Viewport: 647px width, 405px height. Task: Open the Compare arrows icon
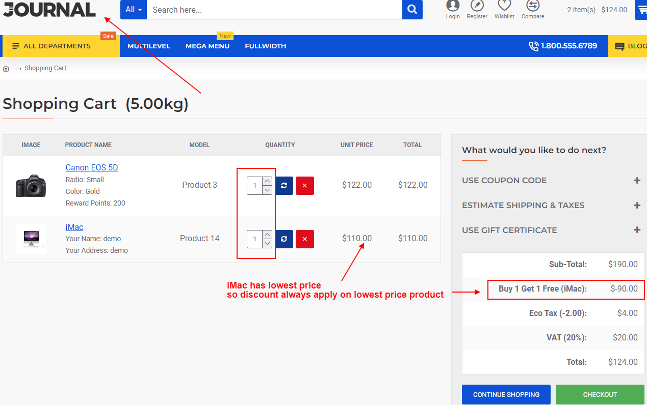point(533,6)
